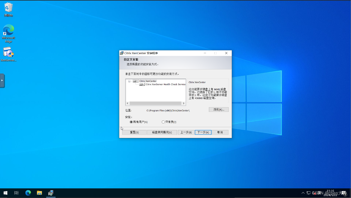Open Task View on the taskbar
The image size is (351, 198).
pyautogui.click(x=16, y=193)
